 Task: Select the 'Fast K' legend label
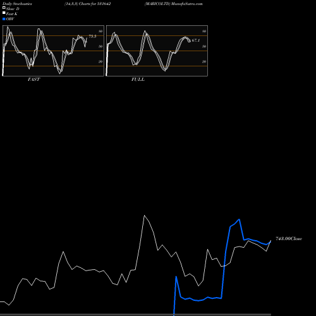point(12,14)
